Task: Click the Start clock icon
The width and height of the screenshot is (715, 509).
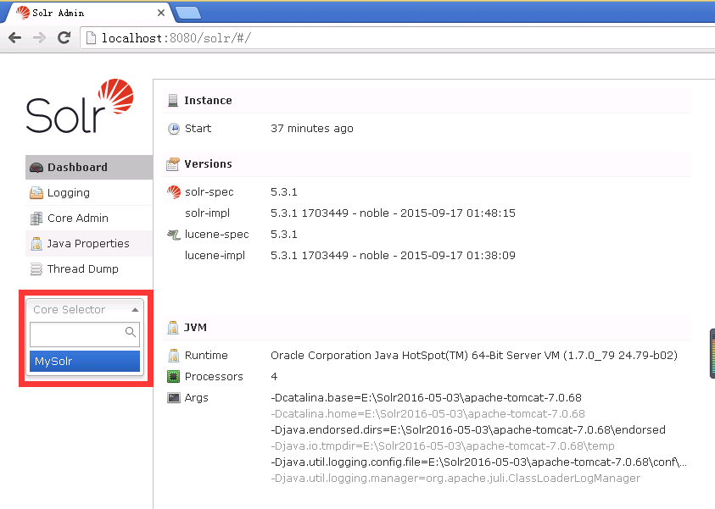Action: 174,129
